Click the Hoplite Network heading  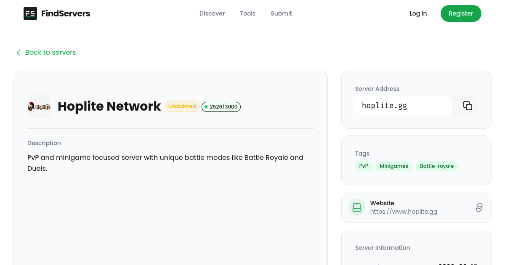(109, 106)
